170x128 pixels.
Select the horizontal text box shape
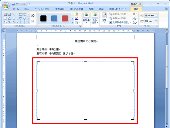coord(5,14)
